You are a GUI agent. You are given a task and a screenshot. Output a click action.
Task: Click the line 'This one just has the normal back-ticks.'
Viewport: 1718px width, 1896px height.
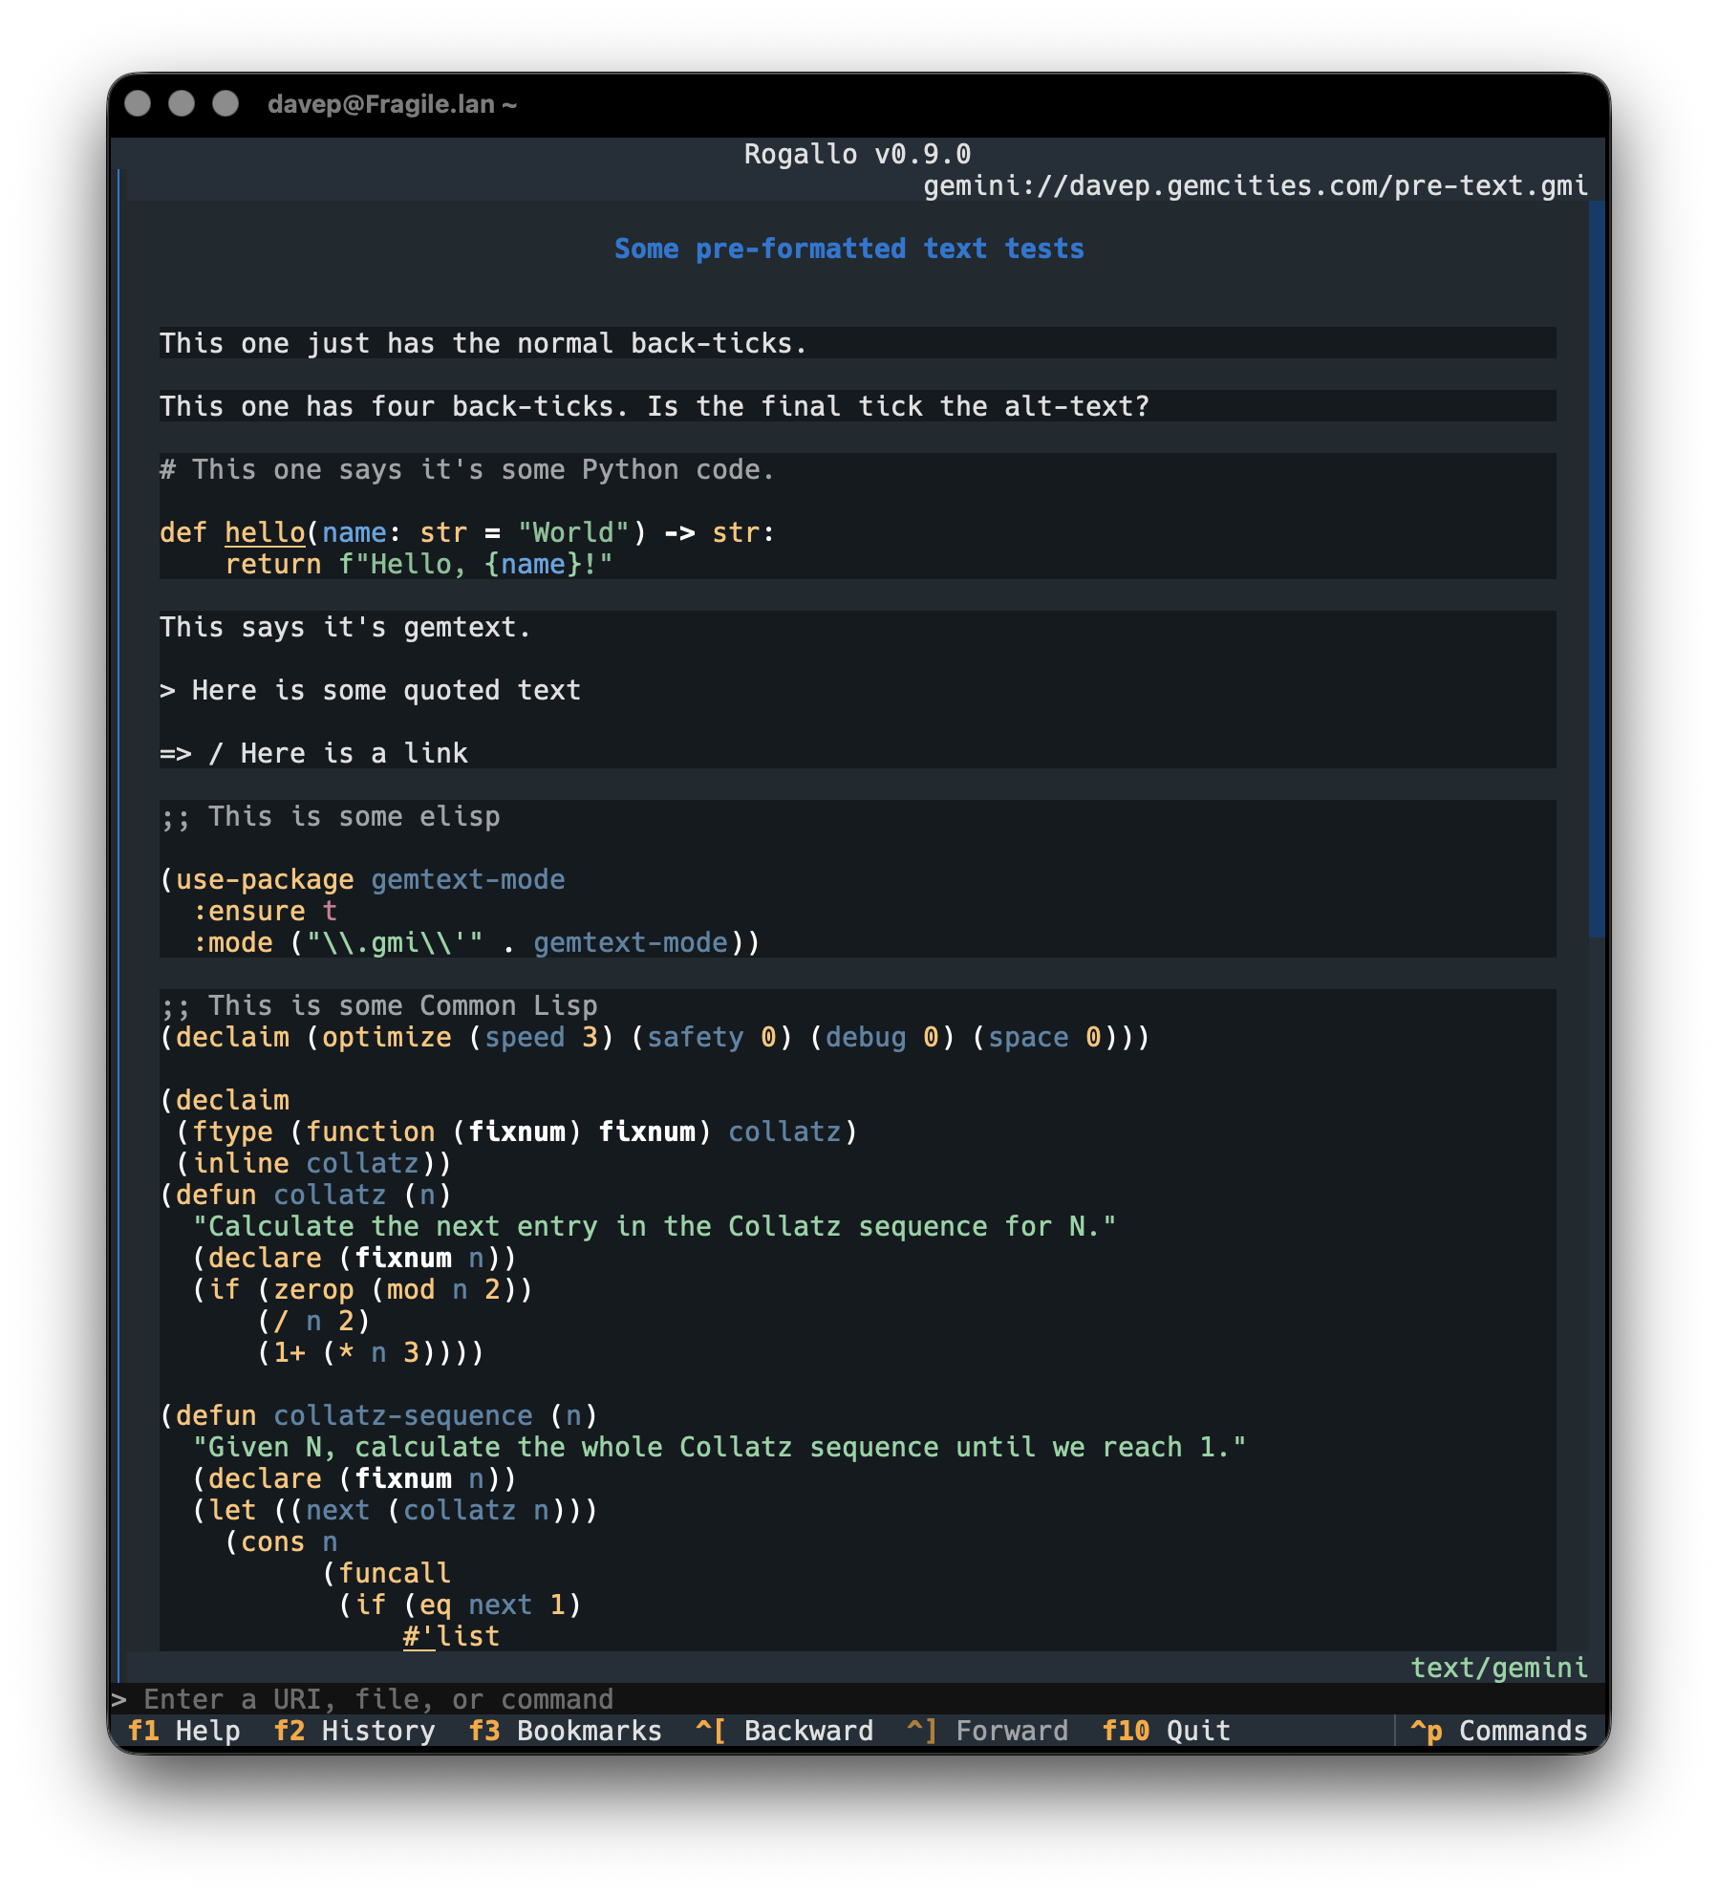click(x=483, y=343)
